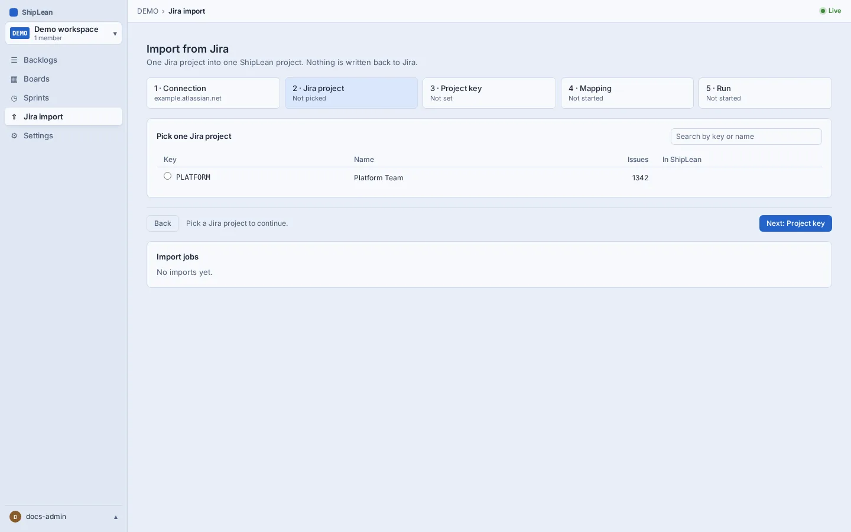Select the PLATFORM project radio button
Image resolution: width=851 pixels, height=532 pixels.
[x=168, y=176]
